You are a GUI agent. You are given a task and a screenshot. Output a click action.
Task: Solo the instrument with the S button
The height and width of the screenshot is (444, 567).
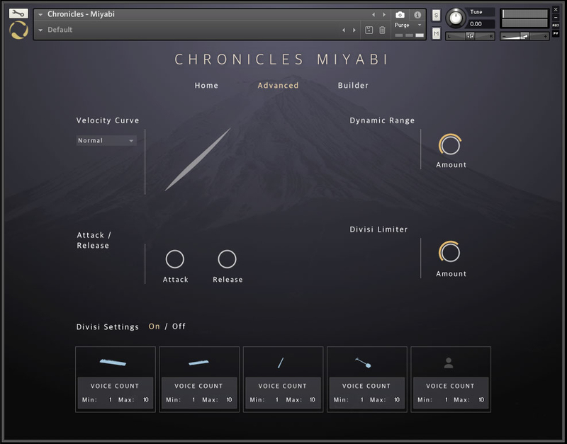pyautogui.click(x=436, y=15)
